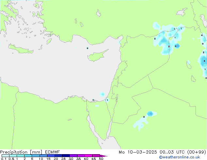
Task: Click the Cyprus island on the map
Action: [96, 56]
